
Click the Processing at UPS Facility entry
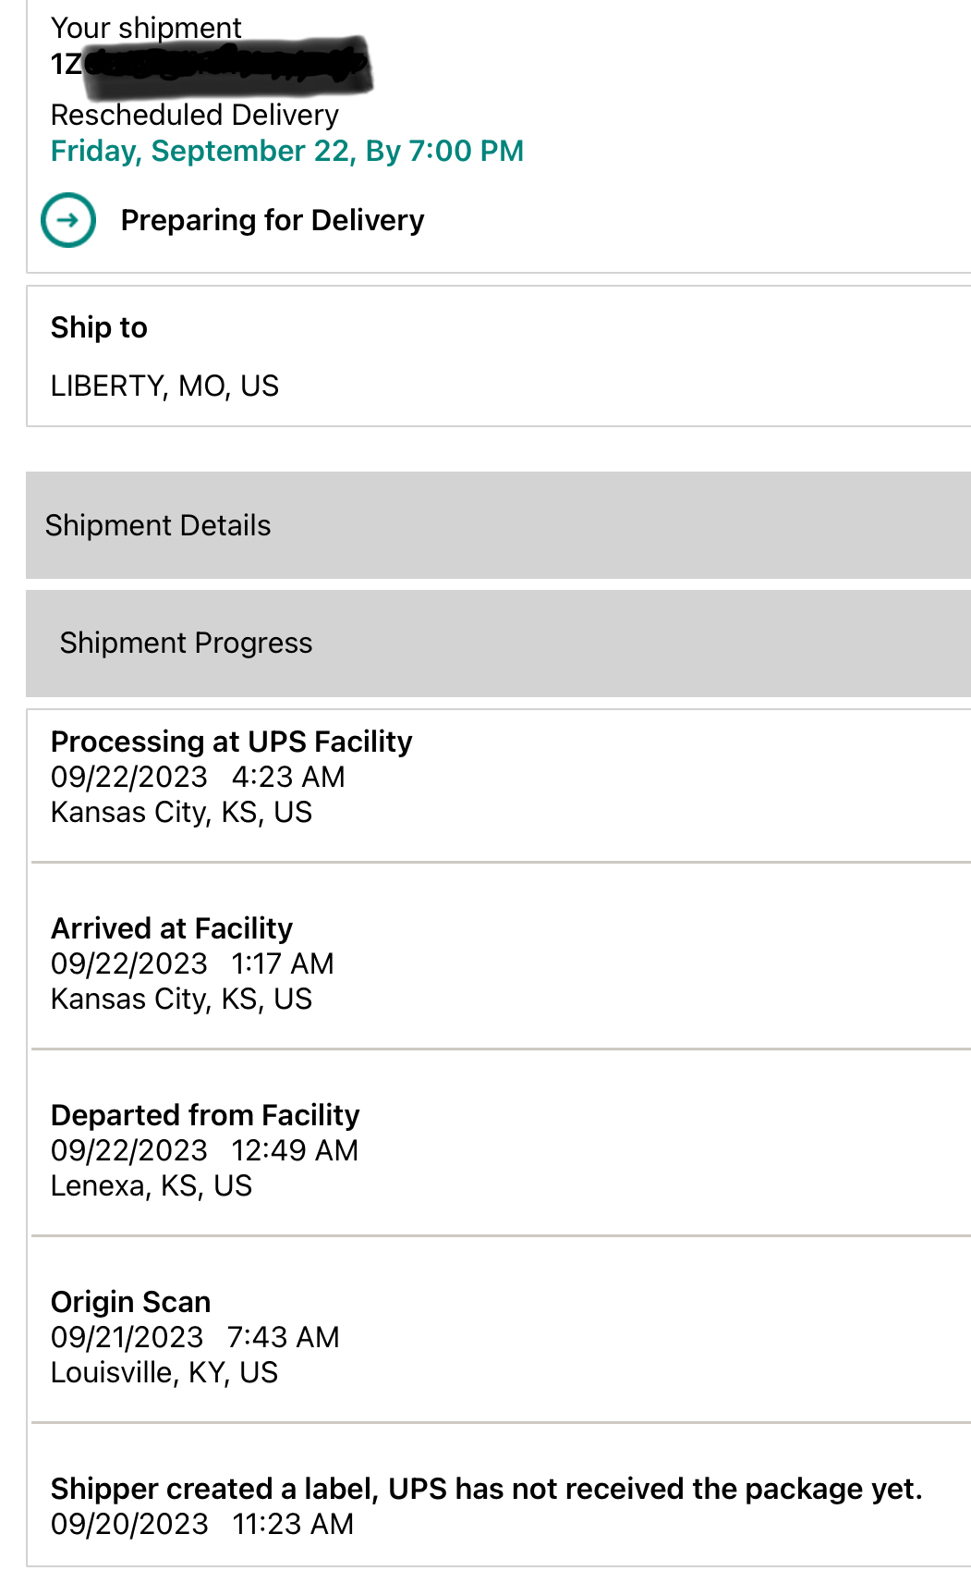point(231,742)
